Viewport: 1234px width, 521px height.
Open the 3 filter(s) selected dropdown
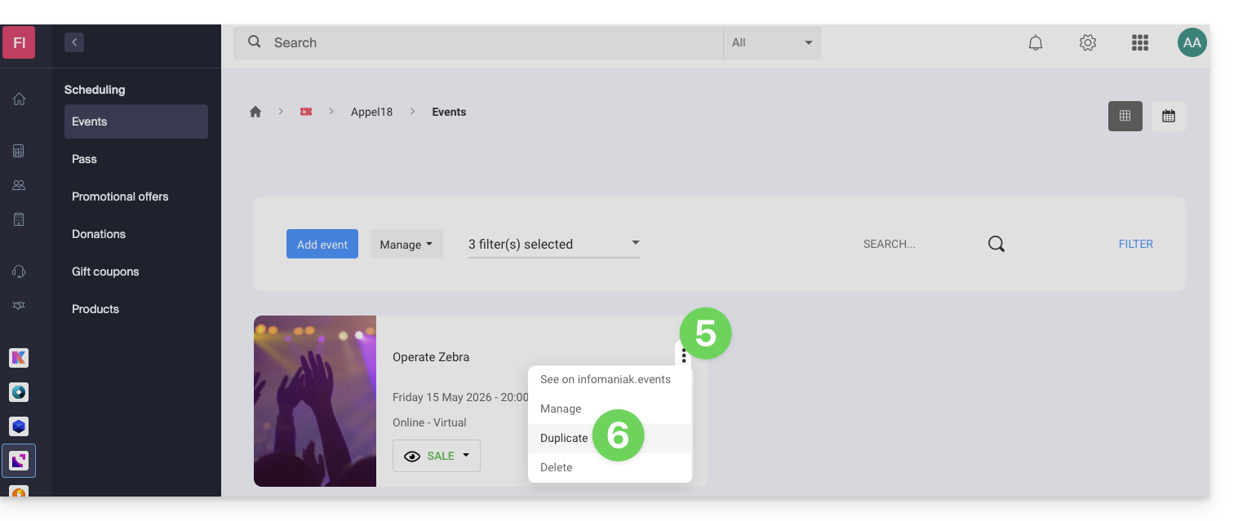(553, 245)
